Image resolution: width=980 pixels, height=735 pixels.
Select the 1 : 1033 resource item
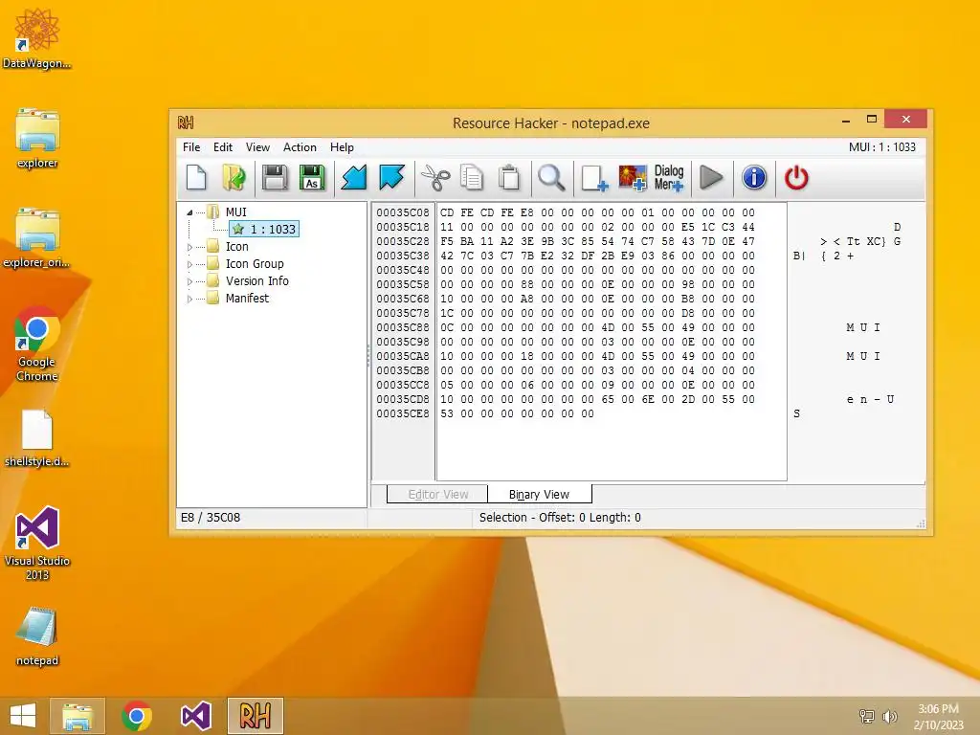(264, 230)
